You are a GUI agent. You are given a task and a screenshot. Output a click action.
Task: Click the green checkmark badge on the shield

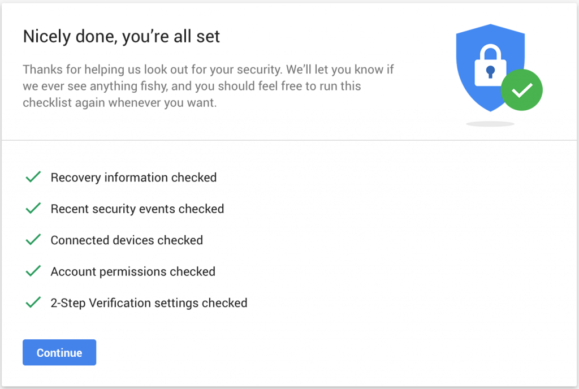pyautogui.click(x=521, y=89)
